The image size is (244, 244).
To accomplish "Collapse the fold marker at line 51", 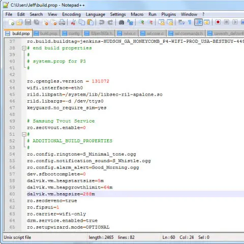I will point(24,134).
